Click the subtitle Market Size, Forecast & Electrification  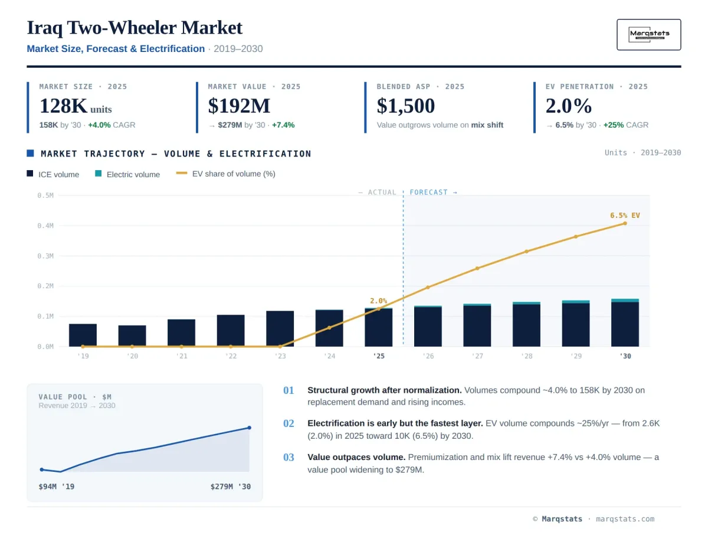(116, 48)
